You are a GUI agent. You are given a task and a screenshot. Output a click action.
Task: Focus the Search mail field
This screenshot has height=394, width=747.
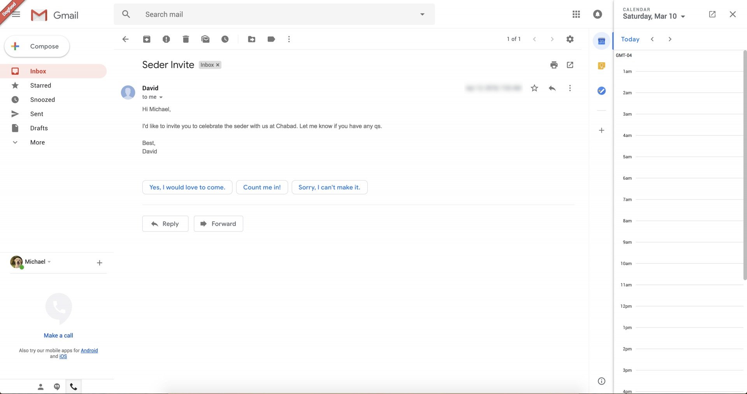click(x=274, y=14)
